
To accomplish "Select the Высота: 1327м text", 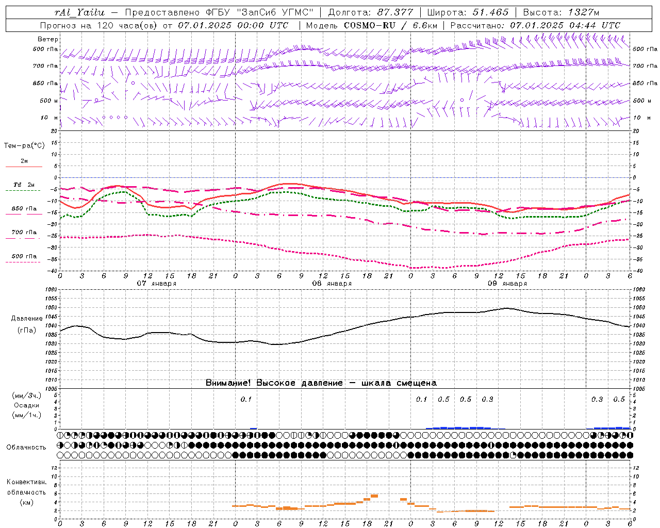I will point(561,12).
